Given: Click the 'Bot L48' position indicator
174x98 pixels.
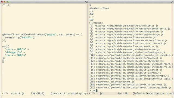Looking at the screenshot, I should (x=123, y=93).
